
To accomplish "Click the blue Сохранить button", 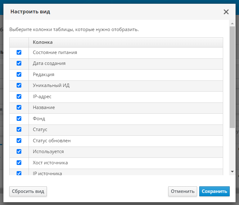I will (x=214, y=191).
